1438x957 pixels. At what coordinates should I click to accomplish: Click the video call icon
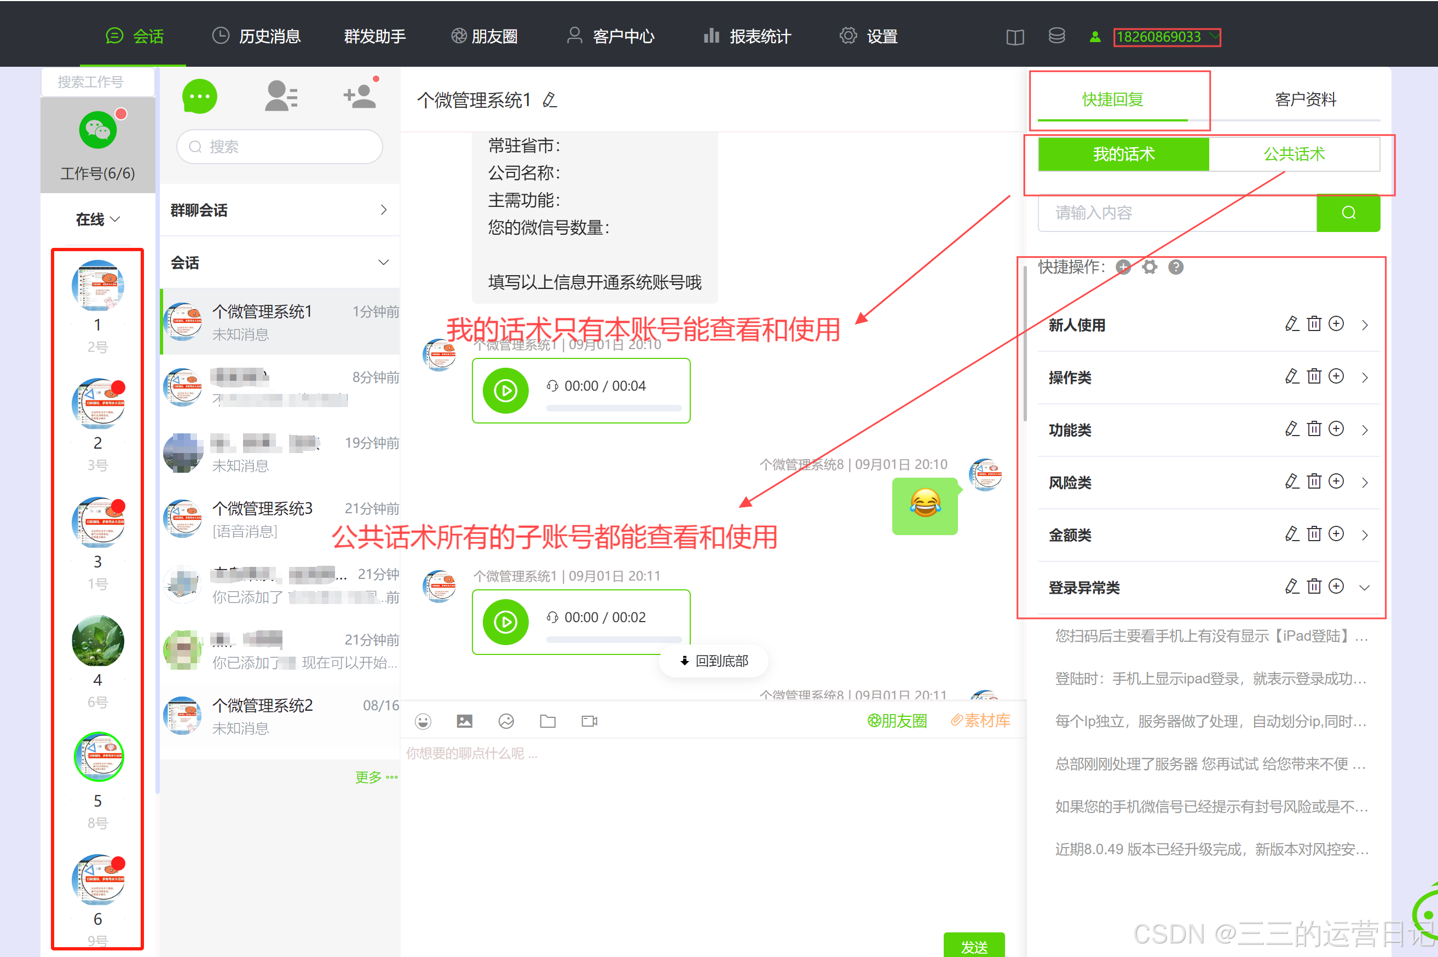click(x=589, y=721)
